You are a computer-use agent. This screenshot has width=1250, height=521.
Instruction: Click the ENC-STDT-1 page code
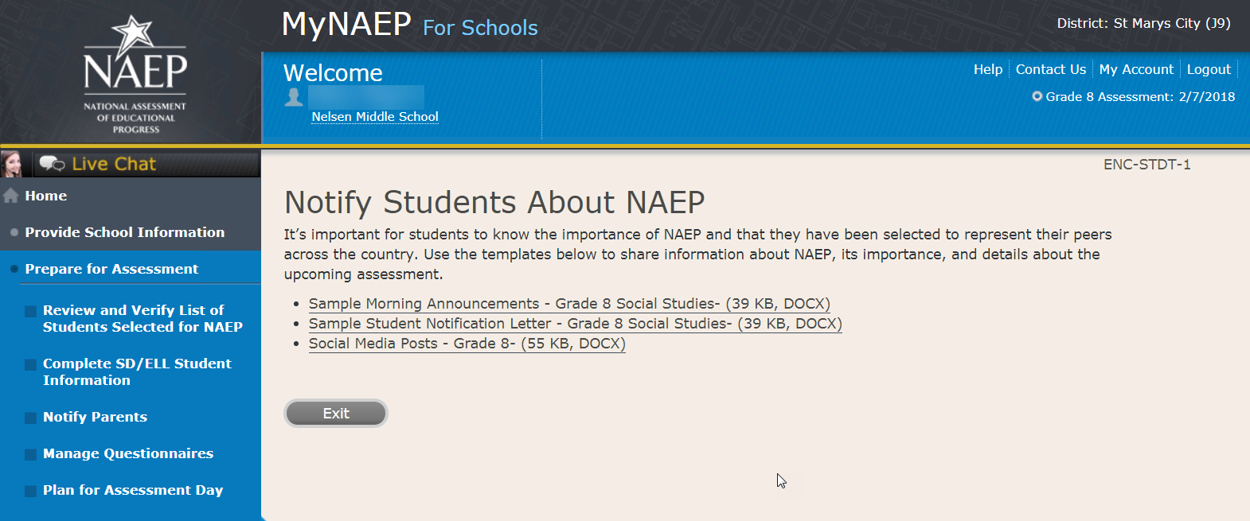pos(1146,165)
